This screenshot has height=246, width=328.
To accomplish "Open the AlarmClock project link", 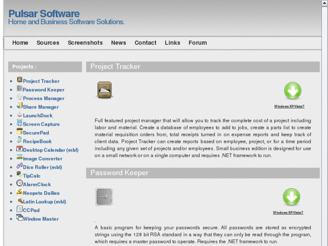I will pyautogui.click(x=37, y=185).
